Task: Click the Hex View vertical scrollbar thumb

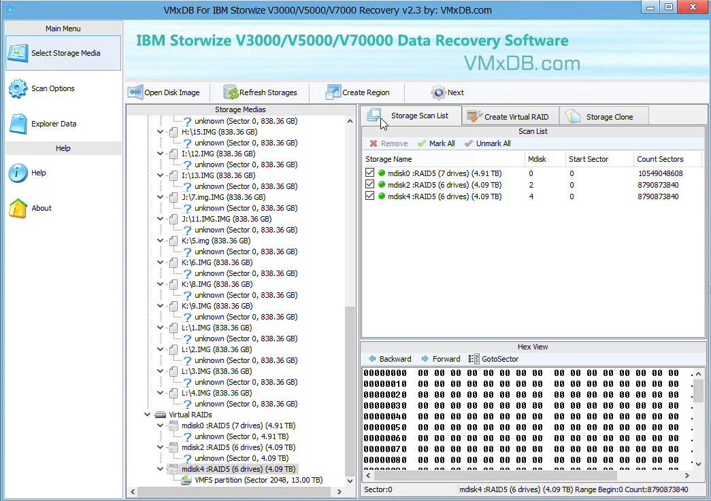Action: pos(698,391)
